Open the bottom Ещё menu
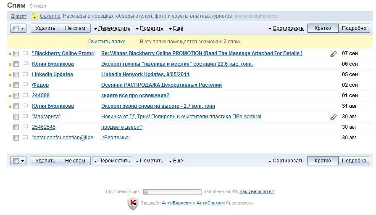Image resolution: width=376 pixels, height=215 pixels. pyautogui.click(x=176, y=161)
